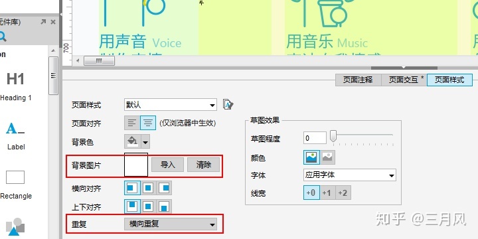Screen dimensions: 478x239
Task: Select the color sketch mode icon
Action: click(311, 157)
